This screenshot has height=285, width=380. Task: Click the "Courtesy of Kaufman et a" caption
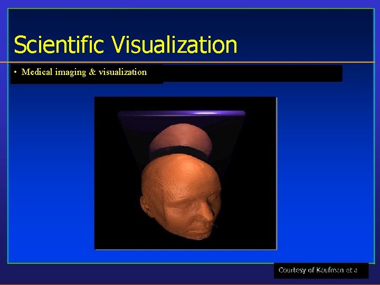(x=318, y=270)
